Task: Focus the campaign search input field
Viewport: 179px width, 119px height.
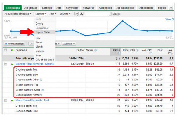Action: (x=97, y=14)
